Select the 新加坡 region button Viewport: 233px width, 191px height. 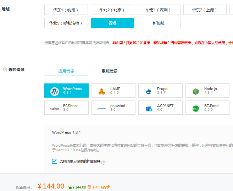(x=159, y=23)
